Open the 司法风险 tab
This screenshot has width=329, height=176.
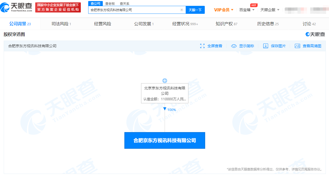point(61,24)
